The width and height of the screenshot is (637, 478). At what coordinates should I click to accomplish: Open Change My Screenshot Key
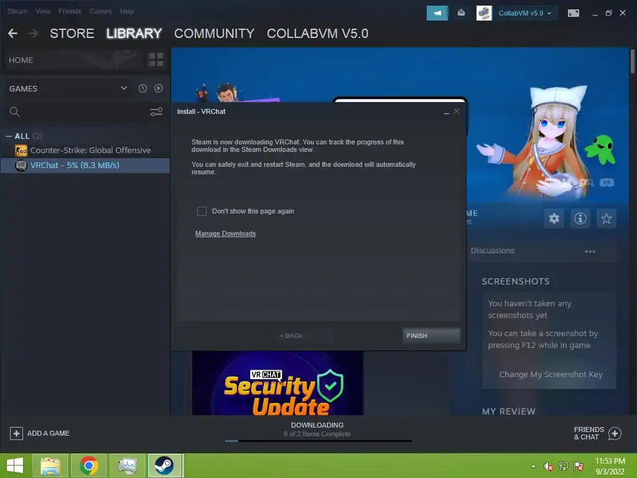pos(551,374)
